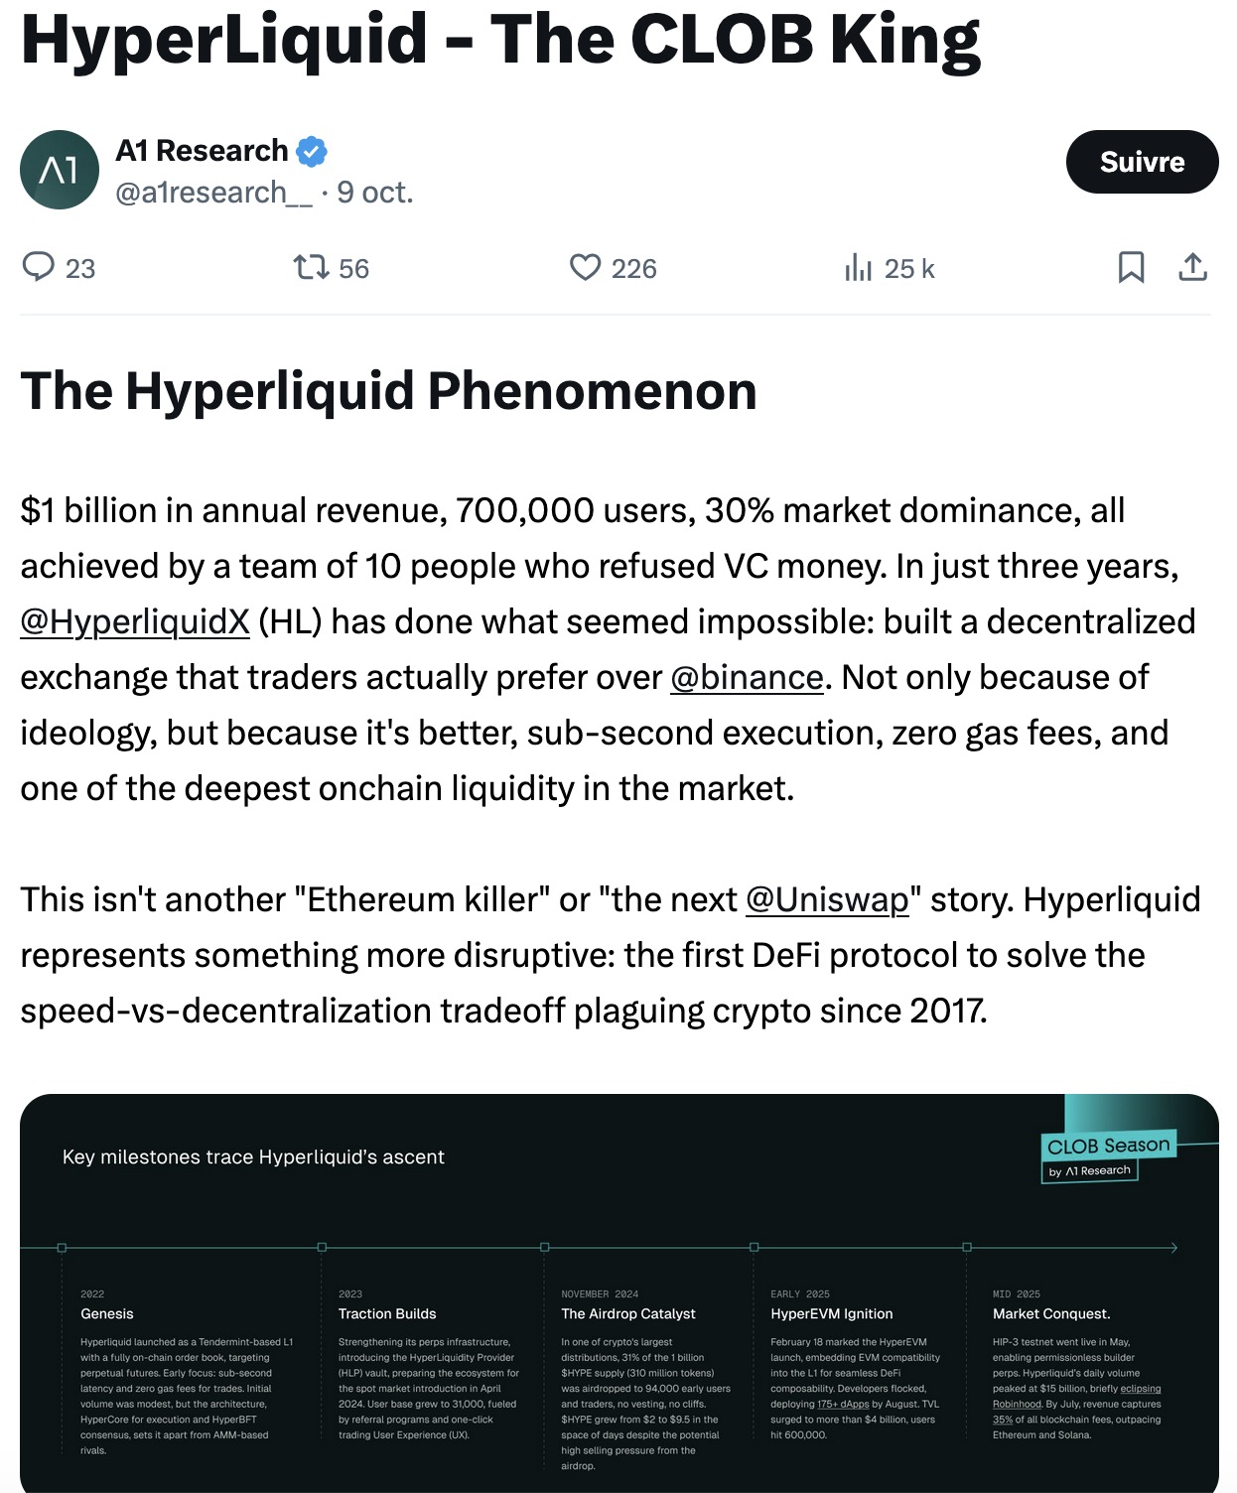
Task: Click the reply comment icon
Action: click(x=39, y=267)
